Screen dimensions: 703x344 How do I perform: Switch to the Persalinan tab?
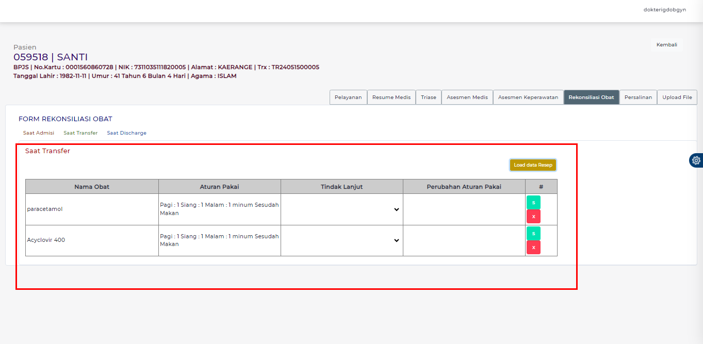[638, 97]
